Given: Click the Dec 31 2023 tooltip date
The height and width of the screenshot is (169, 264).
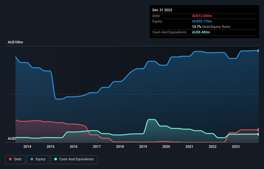Looking at the screenshot, I should (x=162, y=10).
